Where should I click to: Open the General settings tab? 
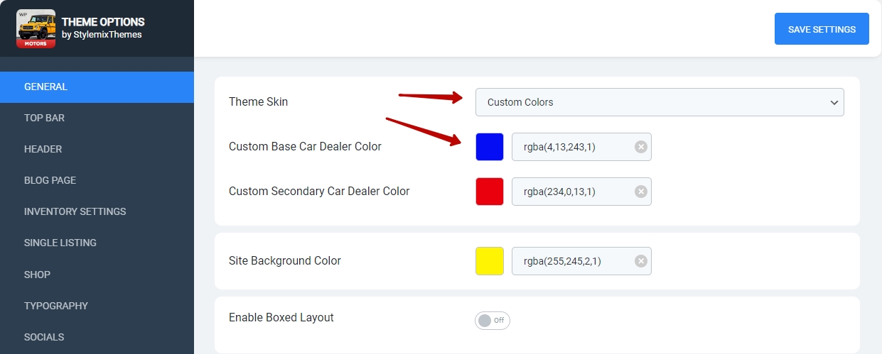(x=46, y=87)
